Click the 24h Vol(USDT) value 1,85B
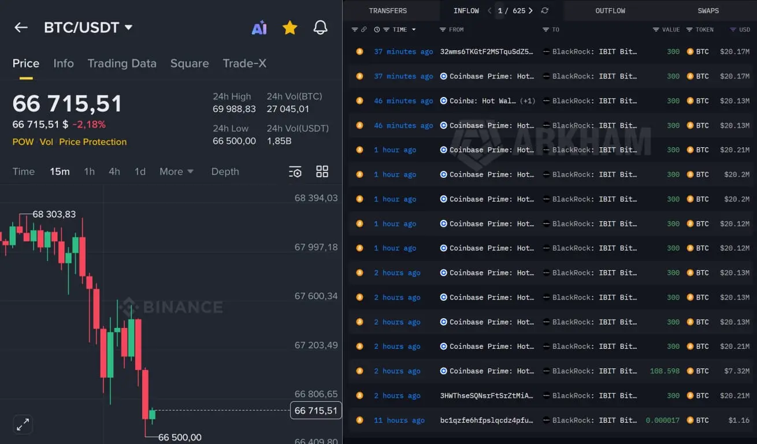The height and width of the screenshot is (444, 757). click(279, 141)
